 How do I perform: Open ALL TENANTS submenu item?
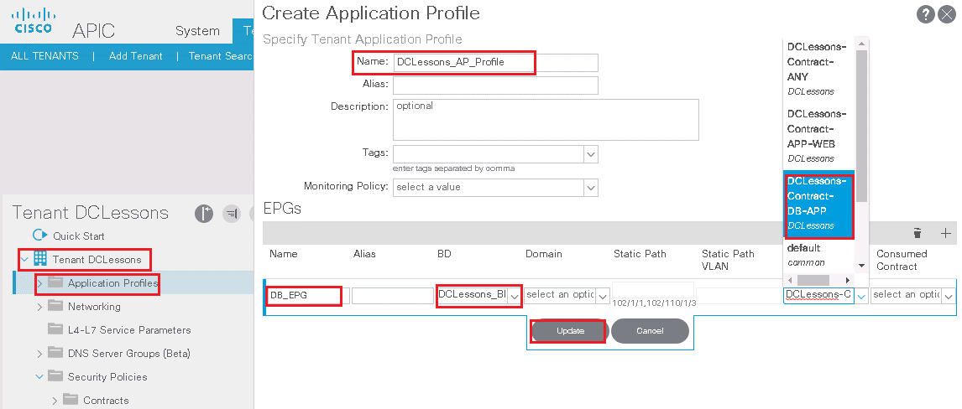44,55
